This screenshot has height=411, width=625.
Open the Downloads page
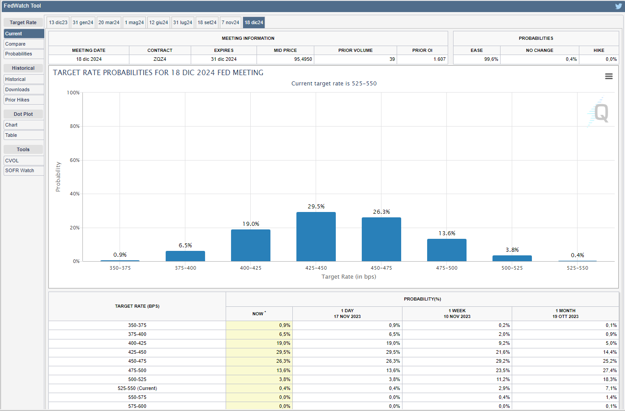pyautogui.click(x=23, y=89)
